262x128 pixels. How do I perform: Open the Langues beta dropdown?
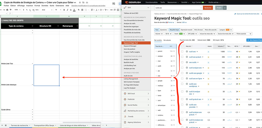(x=226, y=30)
